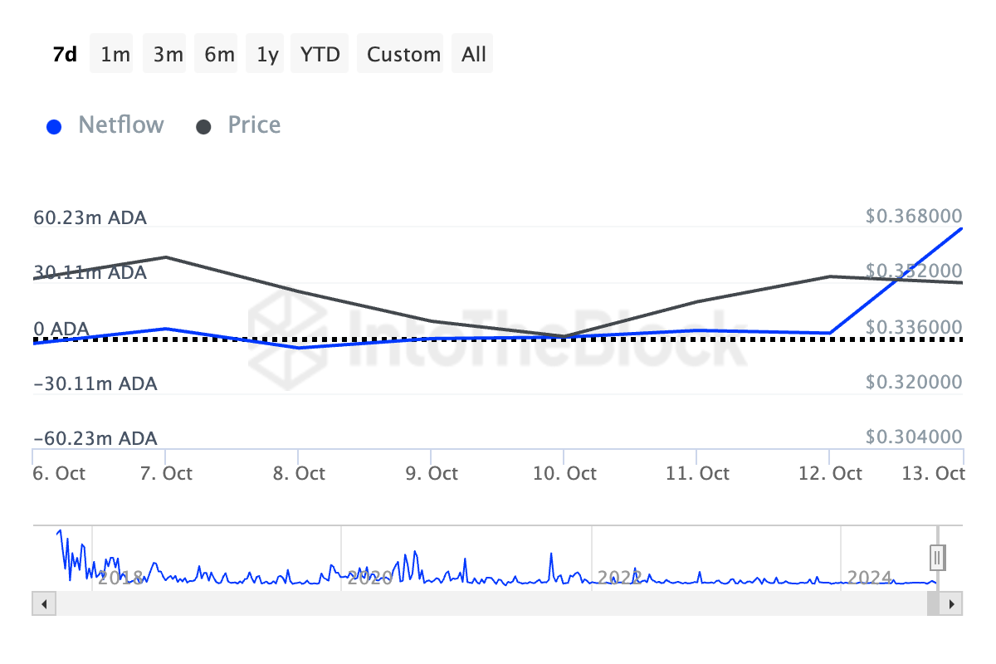Image resolution: width=996 pixels, height=664 pixels.
Task: Click the left navigator scroll arrow
Action: click(x=43, y=604)
